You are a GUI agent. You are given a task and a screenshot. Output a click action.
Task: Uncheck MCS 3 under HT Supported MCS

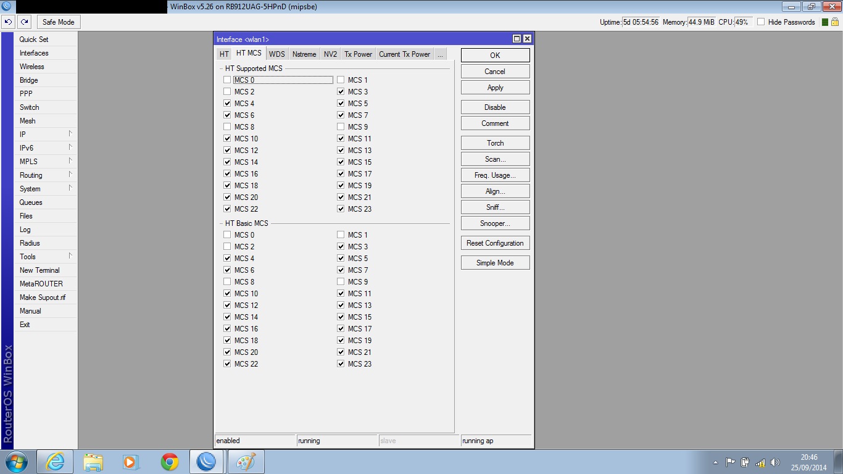pos(341,92)
